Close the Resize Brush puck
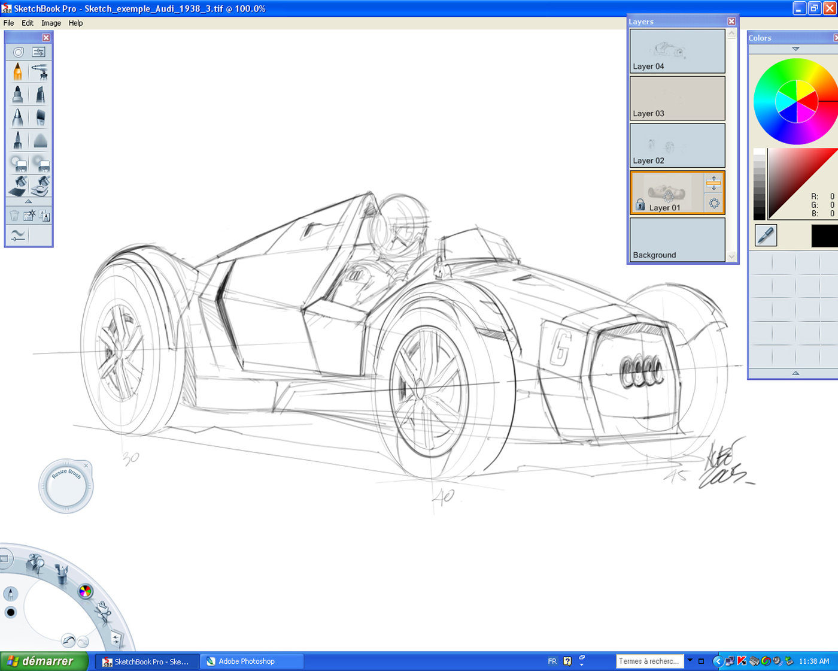The width and height of the screenshot is (838, 671). pyautogui.click(x=86, y=466)
